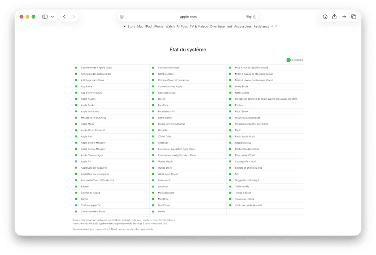Image resolution: width=376 pixels, height=255 pixels.
Task: Click the iCloud Drive service row
Action: click(x=164, y=136)
